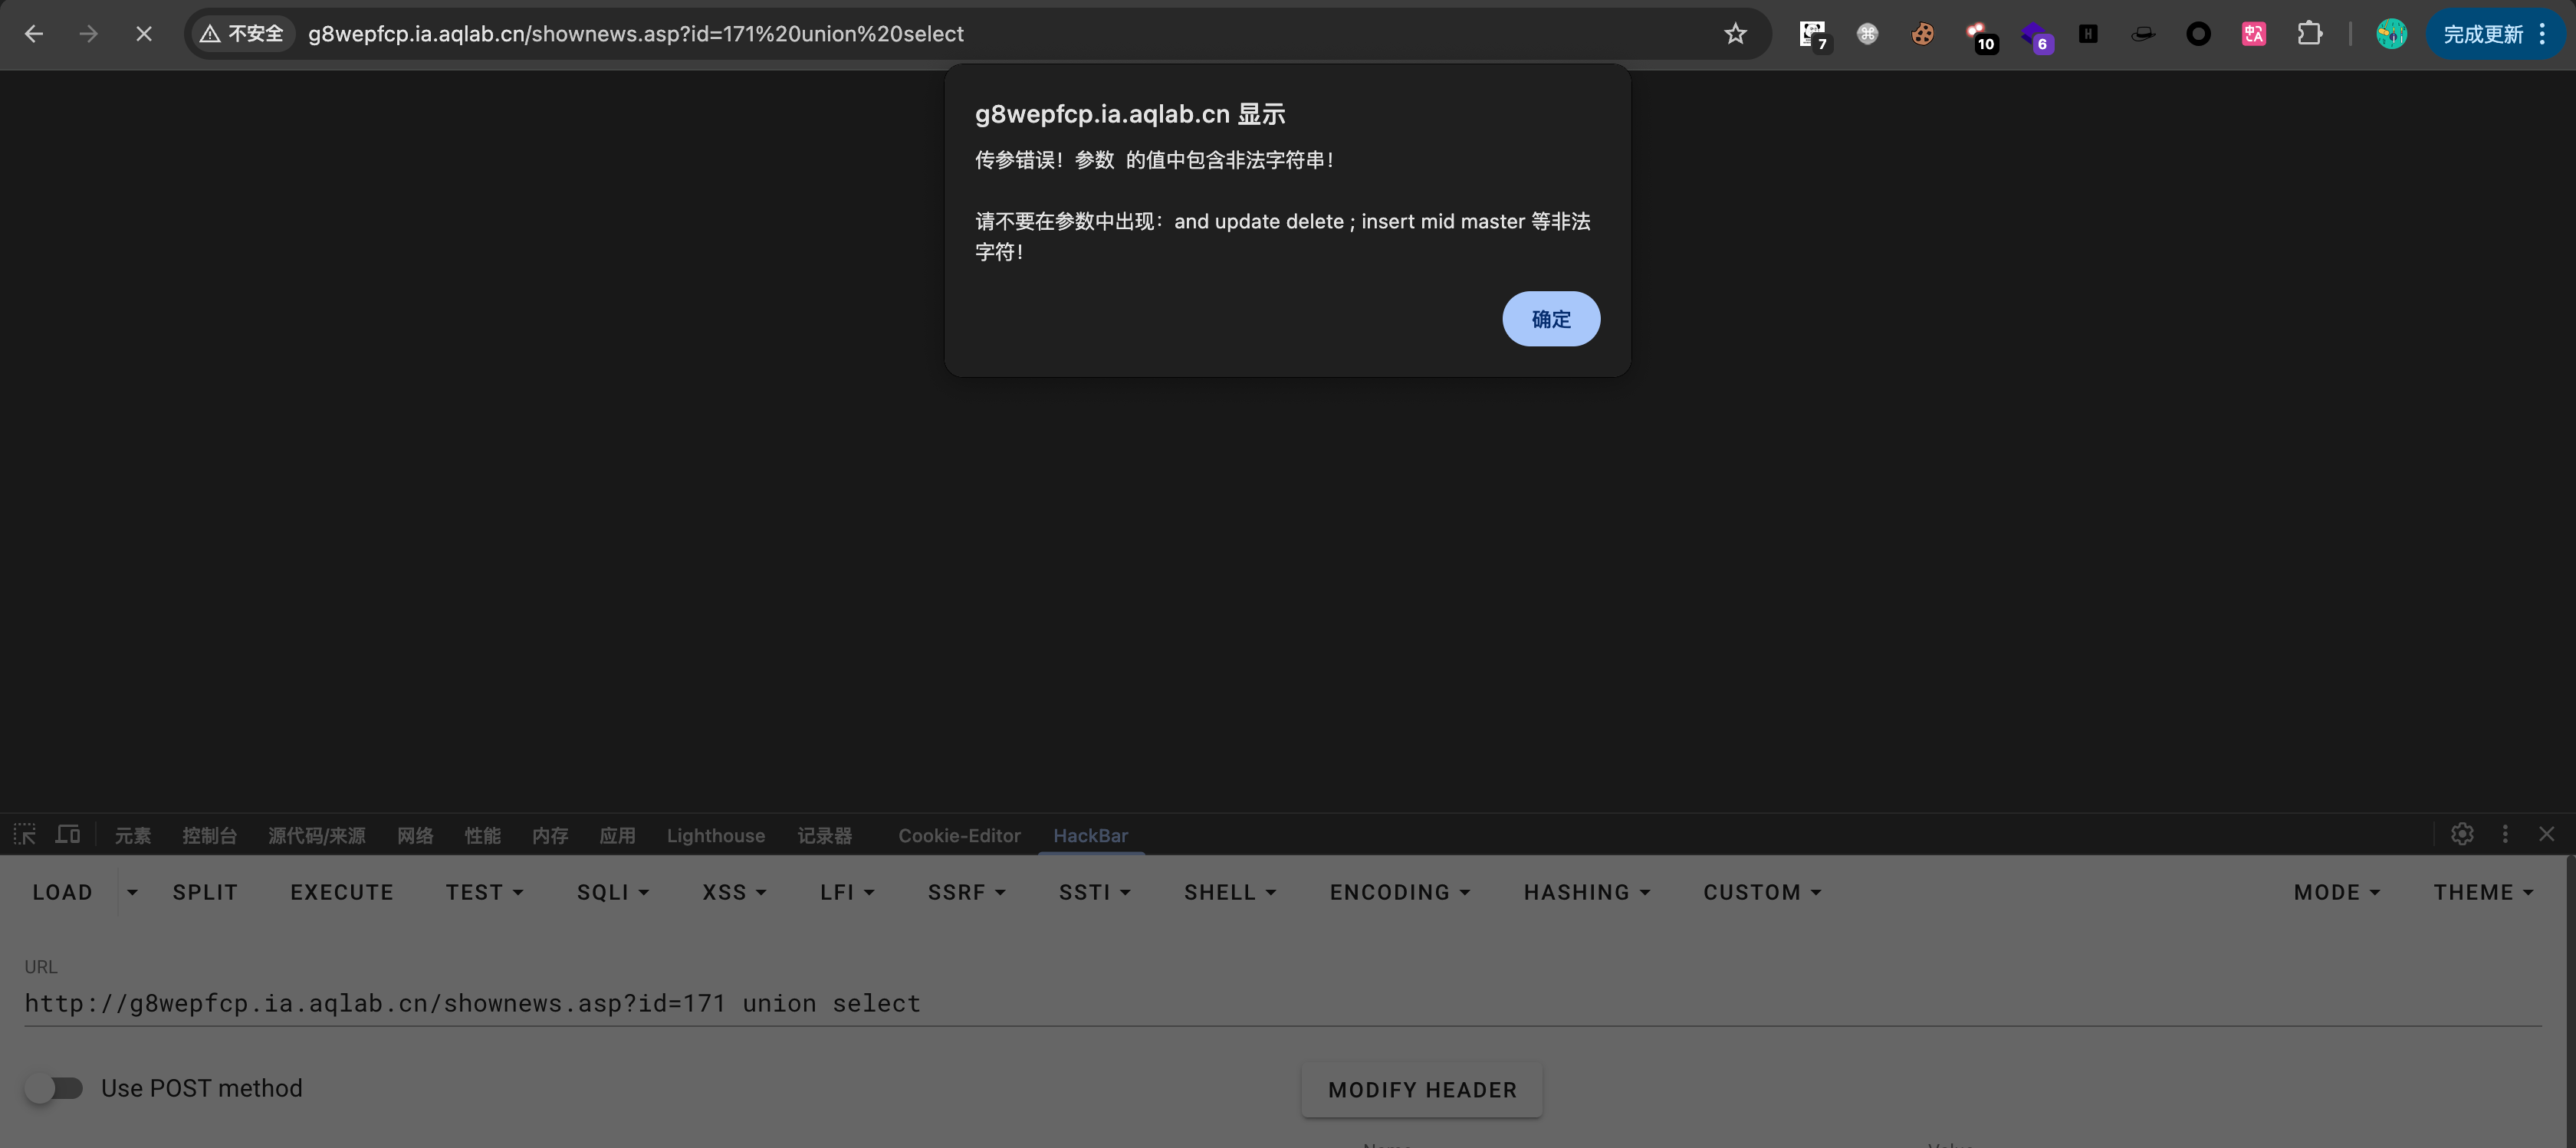
Task: Open DevTools settings gear icon
Action: 2462,834
